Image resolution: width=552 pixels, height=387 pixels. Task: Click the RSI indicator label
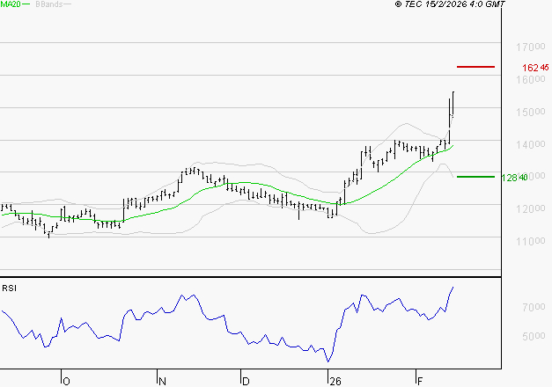click(10, 288)
